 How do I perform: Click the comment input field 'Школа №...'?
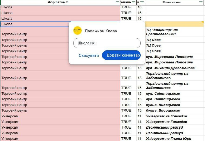click(x=107, y=43)
